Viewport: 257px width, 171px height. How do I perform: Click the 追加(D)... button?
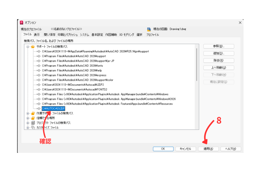coord(218,53)
